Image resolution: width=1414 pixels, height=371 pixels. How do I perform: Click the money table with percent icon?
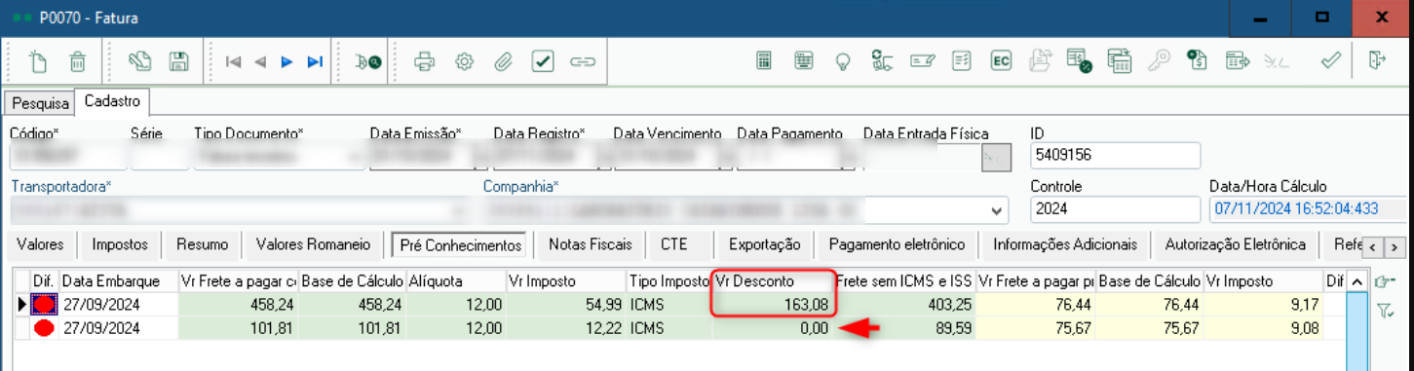[x=1079, y=60]
